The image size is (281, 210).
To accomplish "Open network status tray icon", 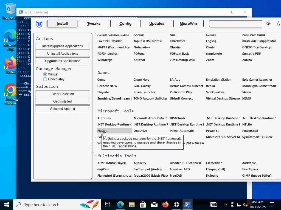I will pyautogui.click(x=239, y=205).
